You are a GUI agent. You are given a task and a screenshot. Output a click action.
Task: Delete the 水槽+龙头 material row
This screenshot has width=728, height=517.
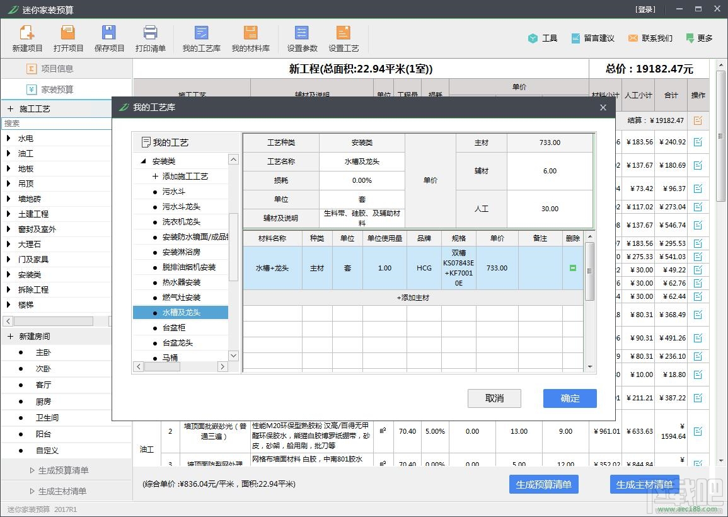572,267
